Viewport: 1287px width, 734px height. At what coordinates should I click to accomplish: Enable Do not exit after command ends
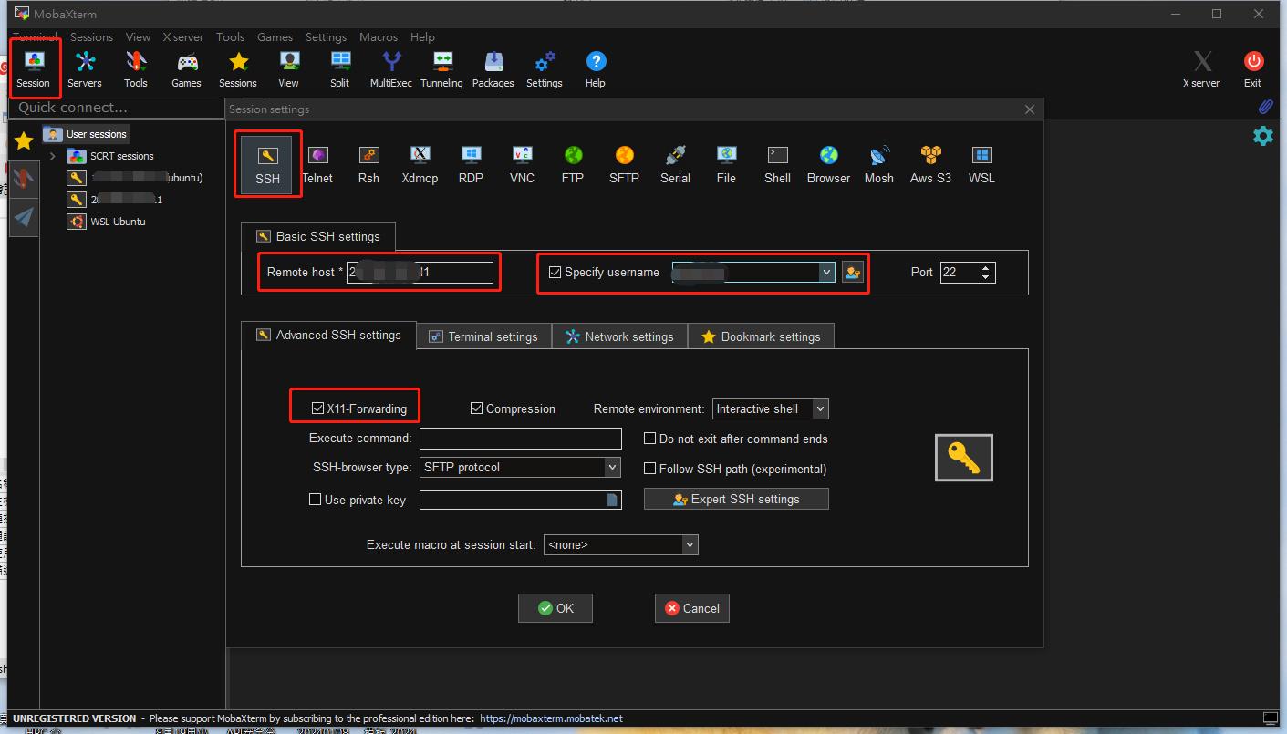coord(649,439)
